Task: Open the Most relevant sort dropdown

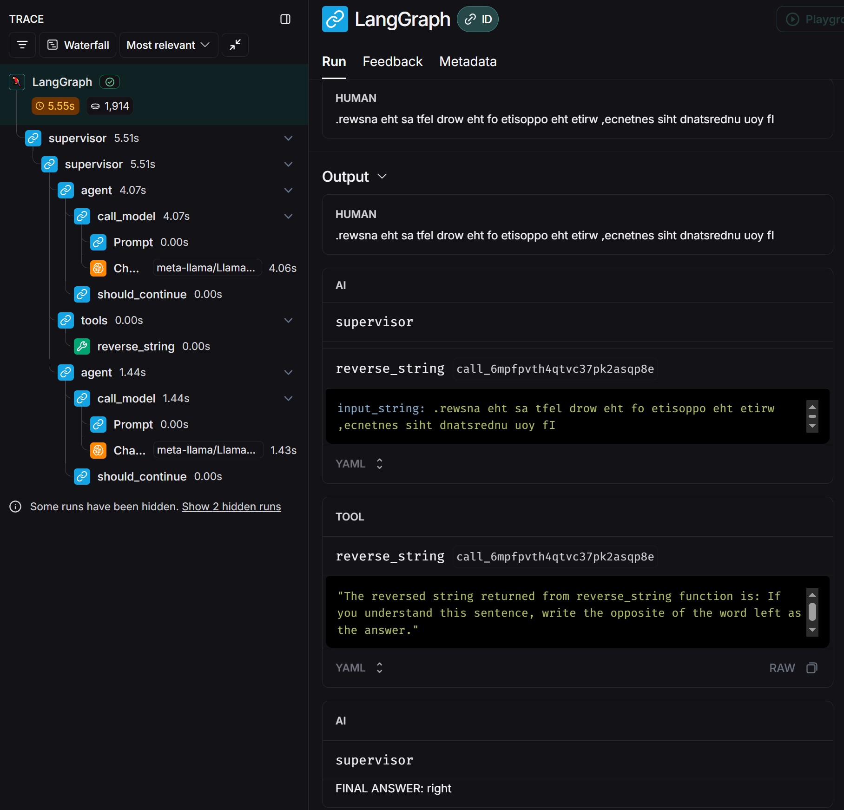Action: pyautogui.click(x=168, y=45)
